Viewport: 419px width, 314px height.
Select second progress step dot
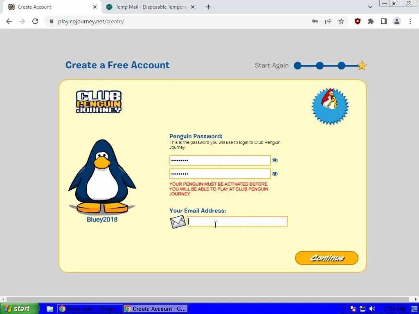[x=320, y=65]
